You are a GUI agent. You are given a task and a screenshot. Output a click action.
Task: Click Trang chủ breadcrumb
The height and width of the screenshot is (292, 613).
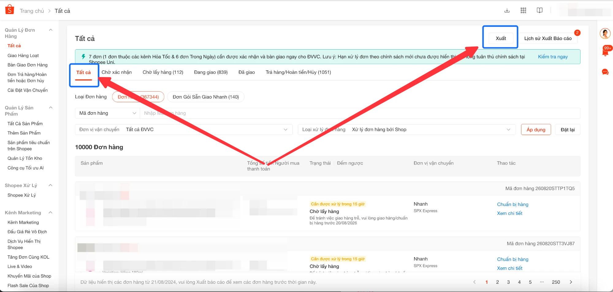click(32, 11)
